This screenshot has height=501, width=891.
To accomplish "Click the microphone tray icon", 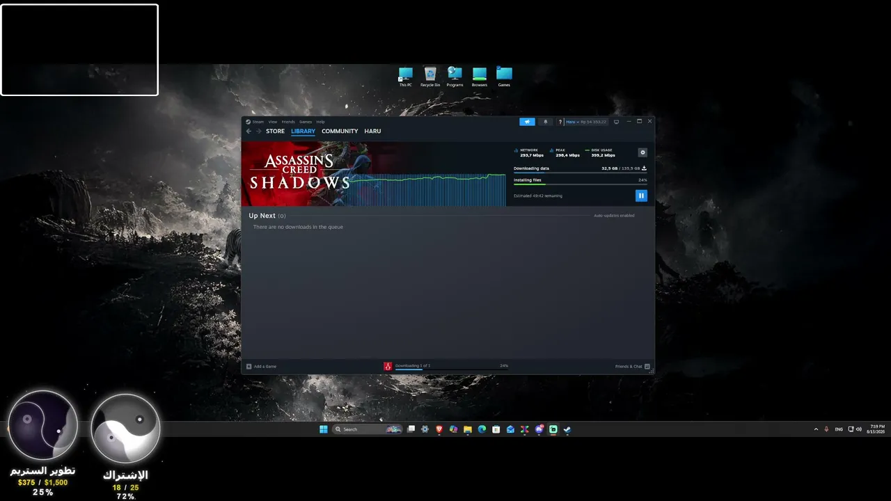I will click(x=826, y=429).
